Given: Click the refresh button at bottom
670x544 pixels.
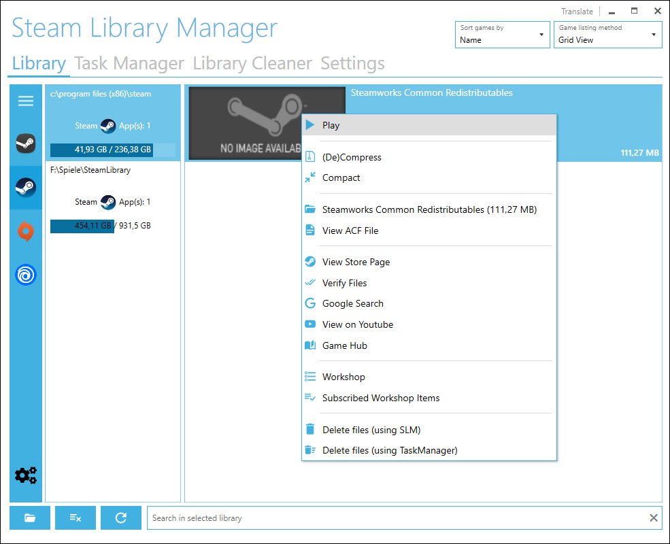Looking at the screenshot, I should [121, 518].
